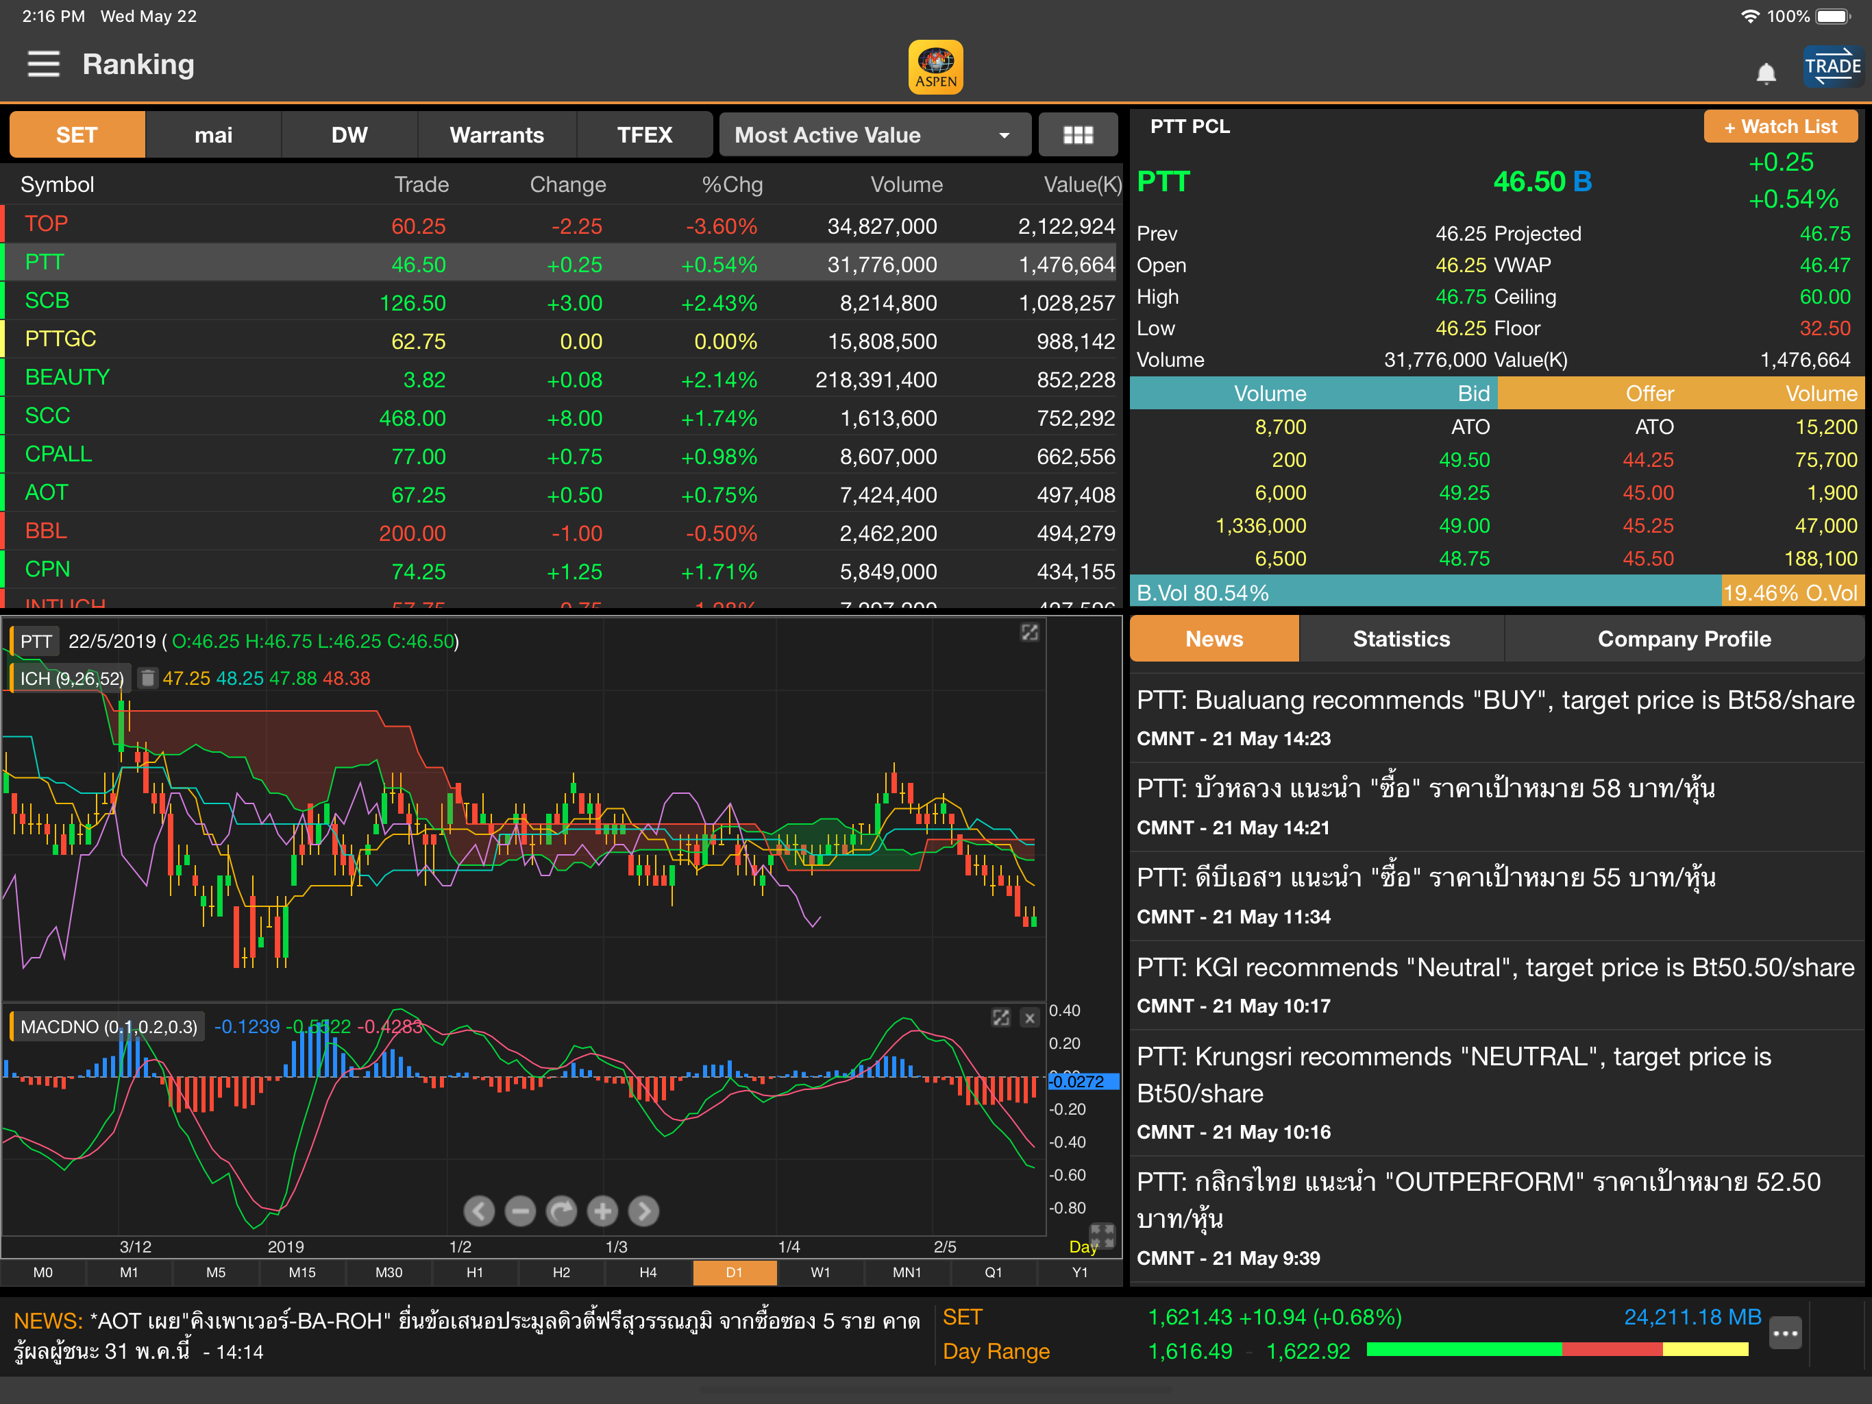Image resolution: width=1872 pixels, height=1404 pixels.
Task: Select W1 timeframe
Action: [821, 1272]
